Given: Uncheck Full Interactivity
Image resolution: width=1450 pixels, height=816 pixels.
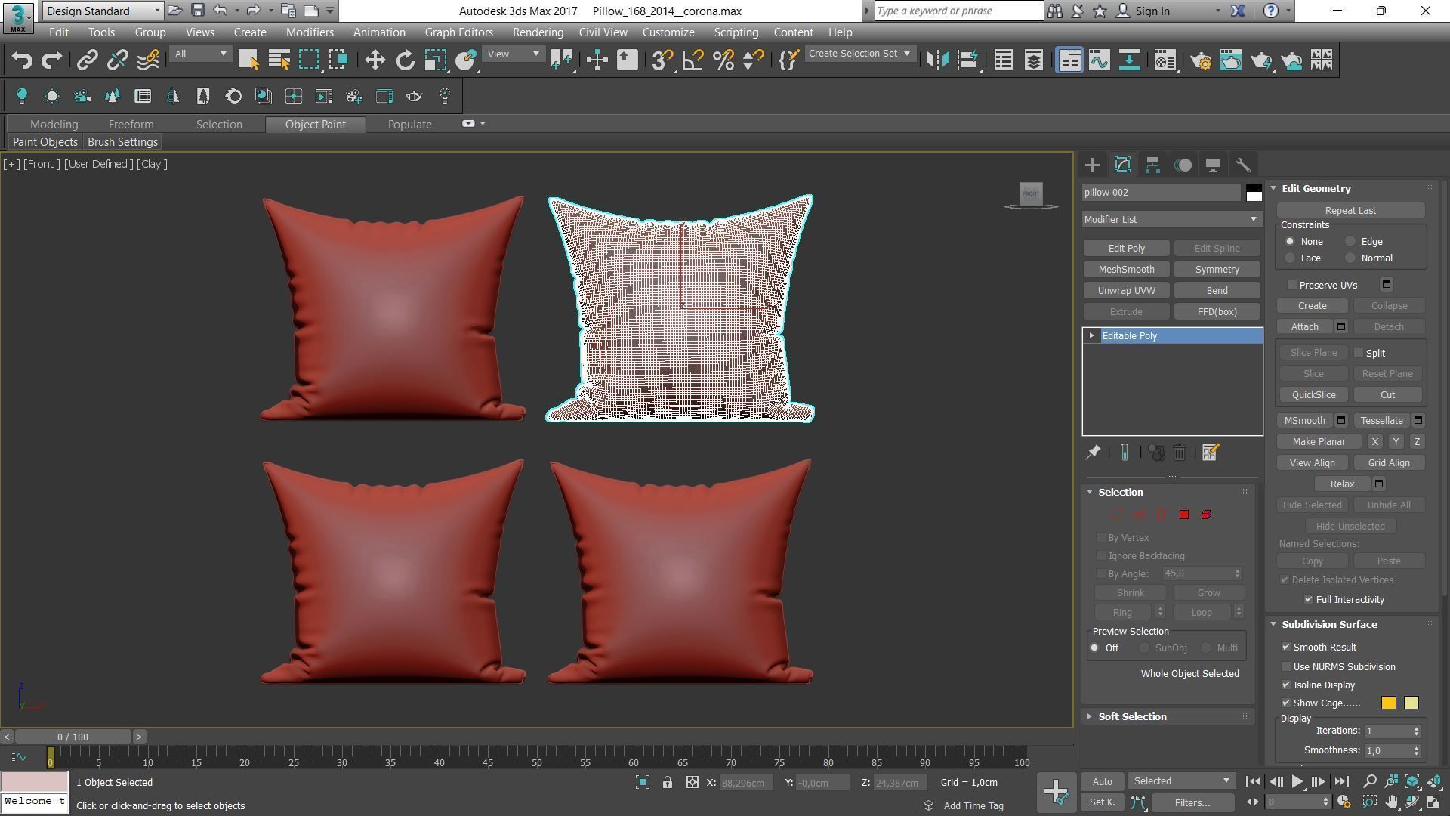Looking at the screenshot, I should click(1309, 600).
